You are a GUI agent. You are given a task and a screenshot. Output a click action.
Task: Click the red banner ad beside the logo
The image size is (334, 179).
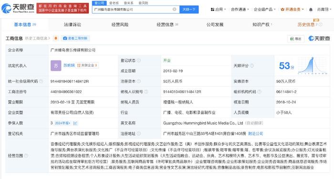(63, 8)
